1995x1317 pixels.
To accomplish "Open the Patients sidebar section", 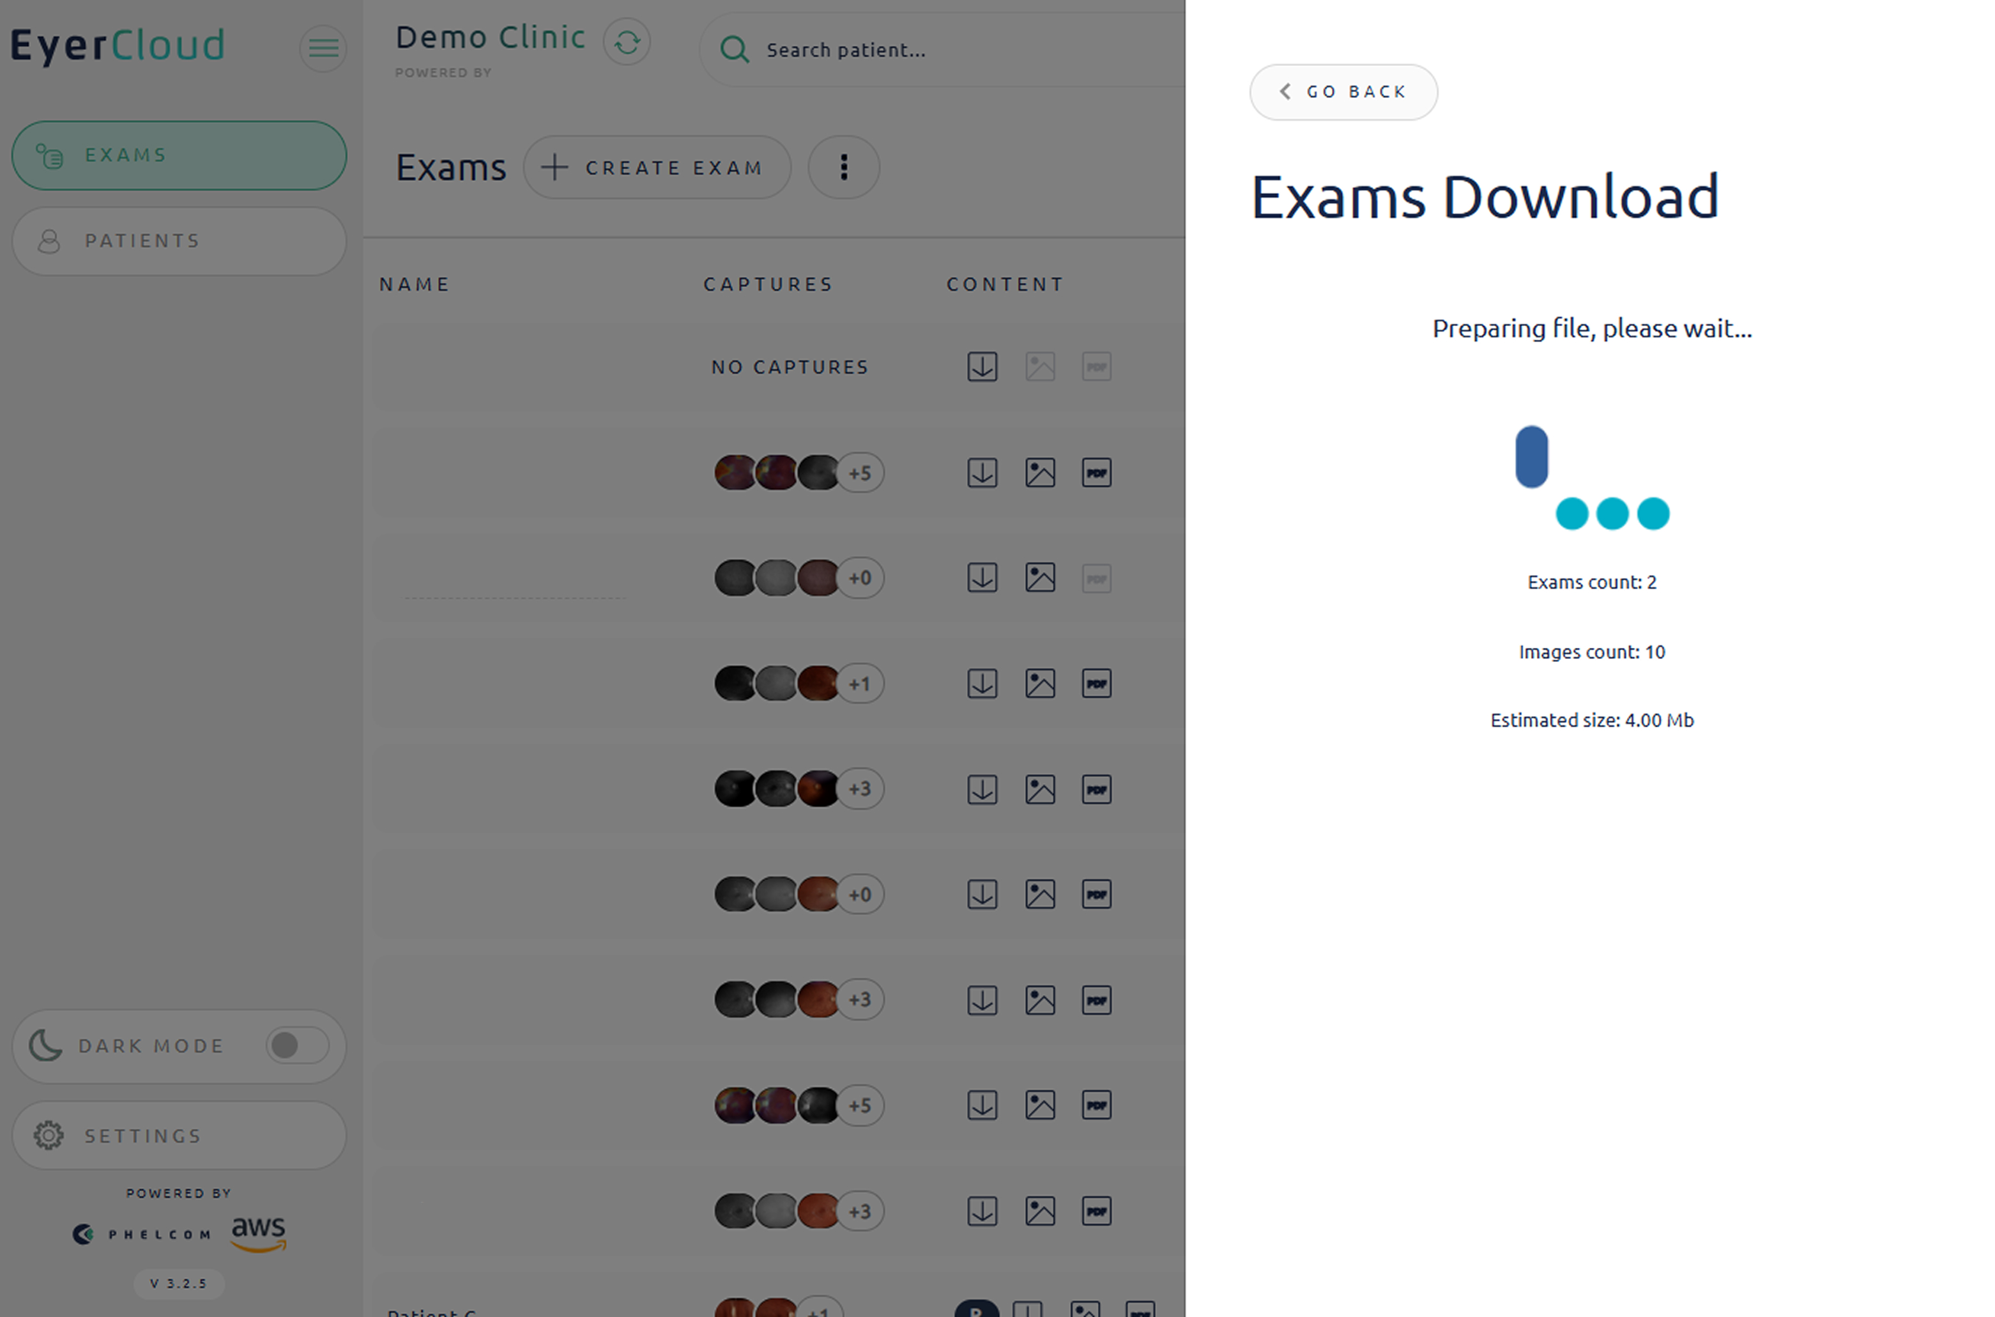I will 179,241.
